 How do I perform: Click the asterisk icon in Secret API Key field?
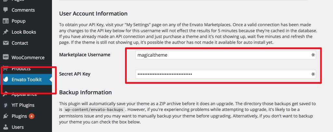(x=313, y=74)
